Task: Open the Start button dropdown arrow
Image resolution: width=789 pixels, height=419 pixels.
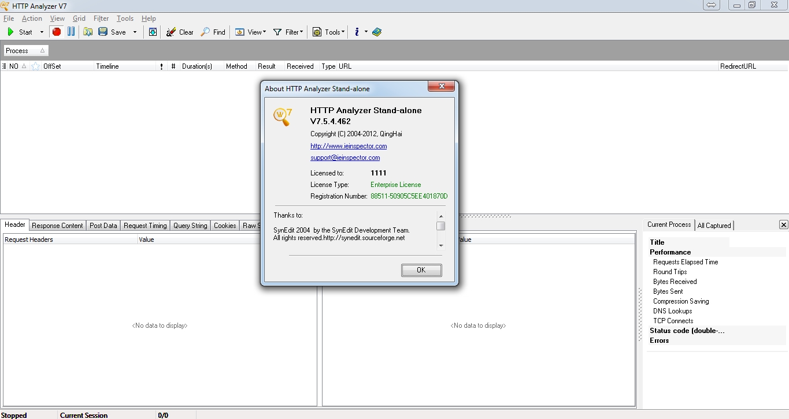Action: pyautogui.click(x=42, y=32)
